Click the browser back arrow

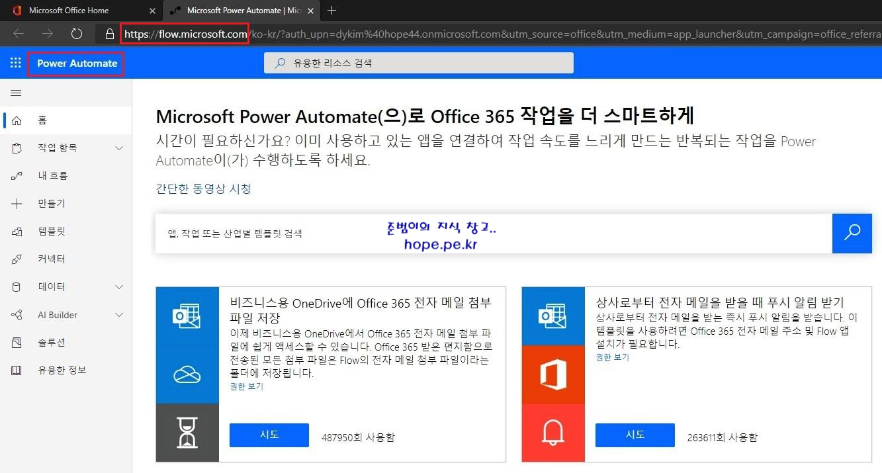(19, 34)
